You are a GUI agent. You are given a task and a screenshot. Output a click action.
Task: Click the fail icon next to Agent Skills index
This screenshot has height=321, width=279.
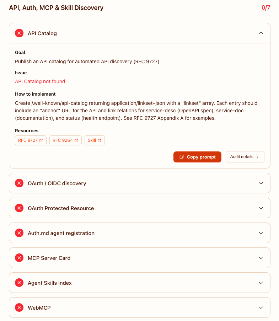(19, 283)
